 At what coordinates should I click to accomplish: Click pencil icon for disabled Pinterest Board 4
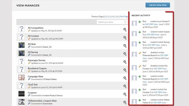(x=140, y=53)
